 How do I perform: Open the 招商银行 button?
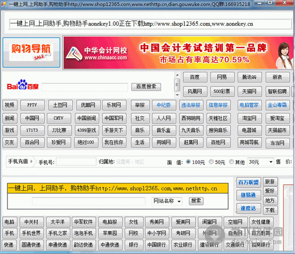click(261, 245)
